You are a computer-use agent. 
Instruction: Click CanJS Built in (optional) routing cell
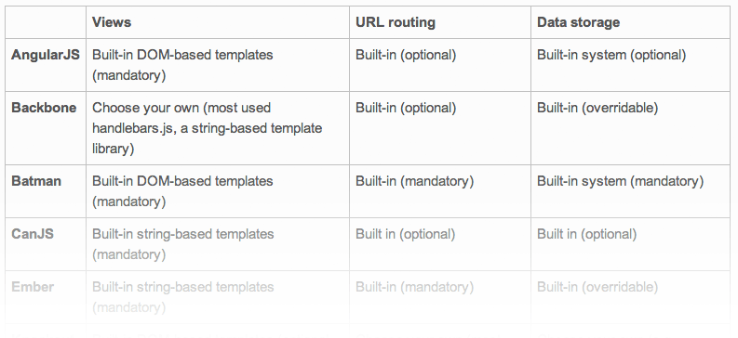440,244
